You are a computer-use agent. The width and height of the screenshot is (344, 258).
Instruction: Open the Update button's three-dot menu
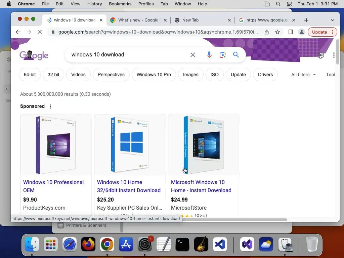333,32
